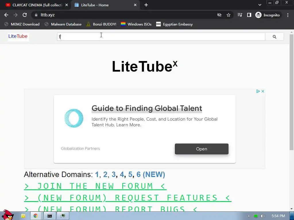Open alternative domain link 5
The height and width of the screenshot is (220, 294).
coord(130,174)
